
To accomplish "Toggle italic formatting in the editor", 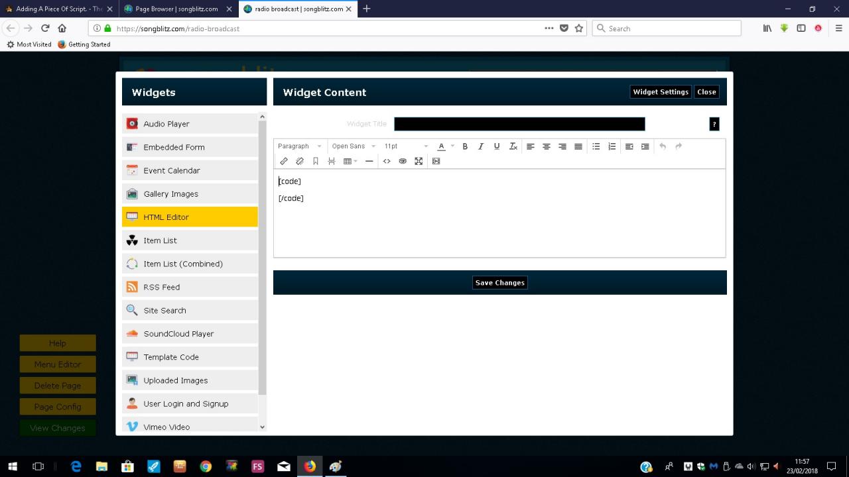I will point(481,146).
